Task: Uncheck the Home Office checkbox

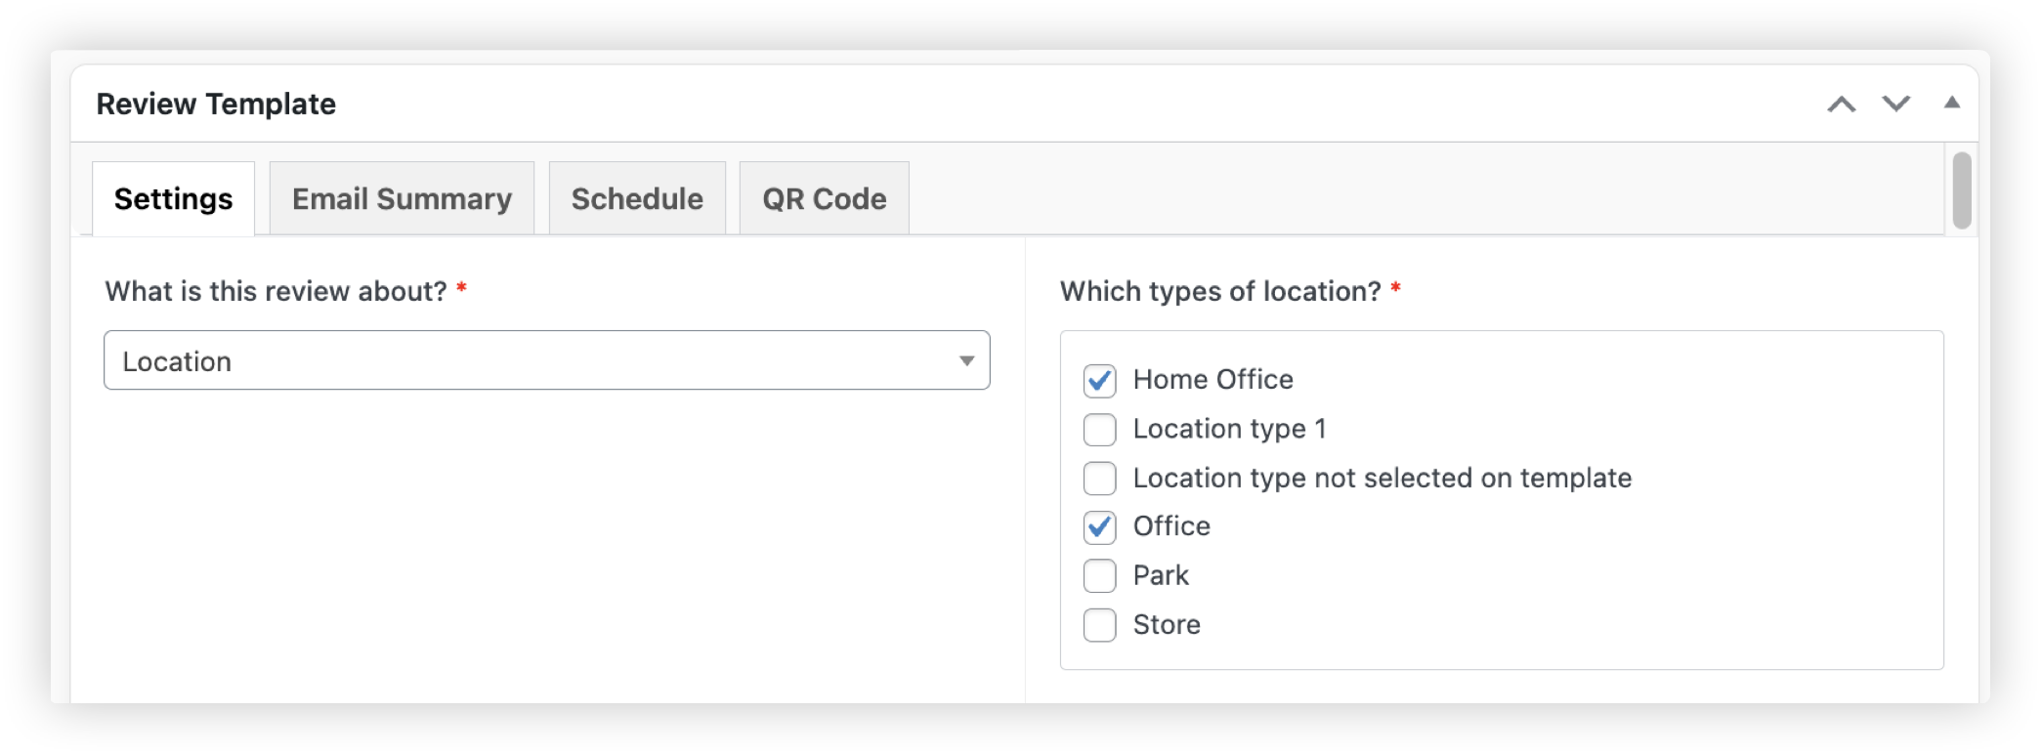Action: 1099,380
